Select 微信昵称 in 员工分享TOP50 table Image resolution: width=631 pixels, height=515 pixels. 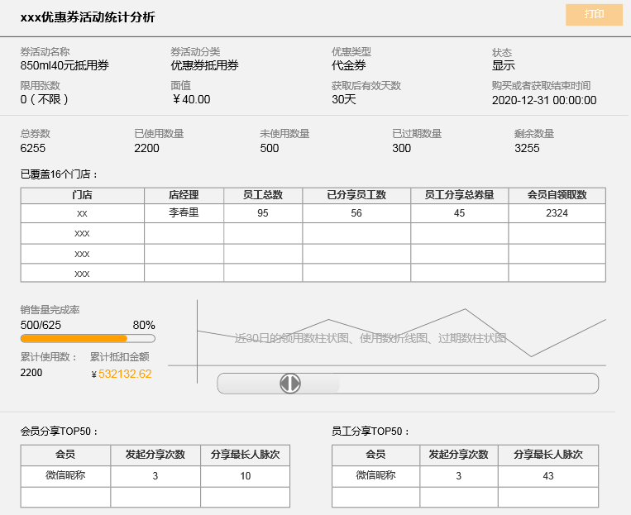tap(375, 476)
